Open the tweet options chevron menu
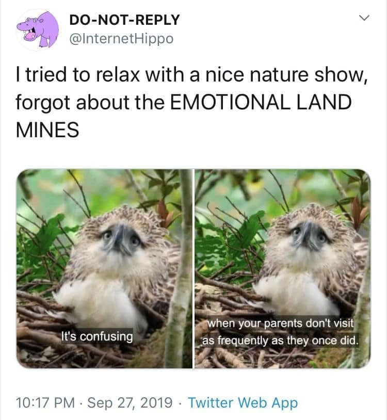 tap(364, 18)
